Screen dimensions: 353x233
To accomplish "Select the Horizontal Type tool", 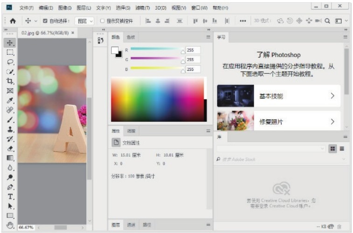I will point(10,197).
